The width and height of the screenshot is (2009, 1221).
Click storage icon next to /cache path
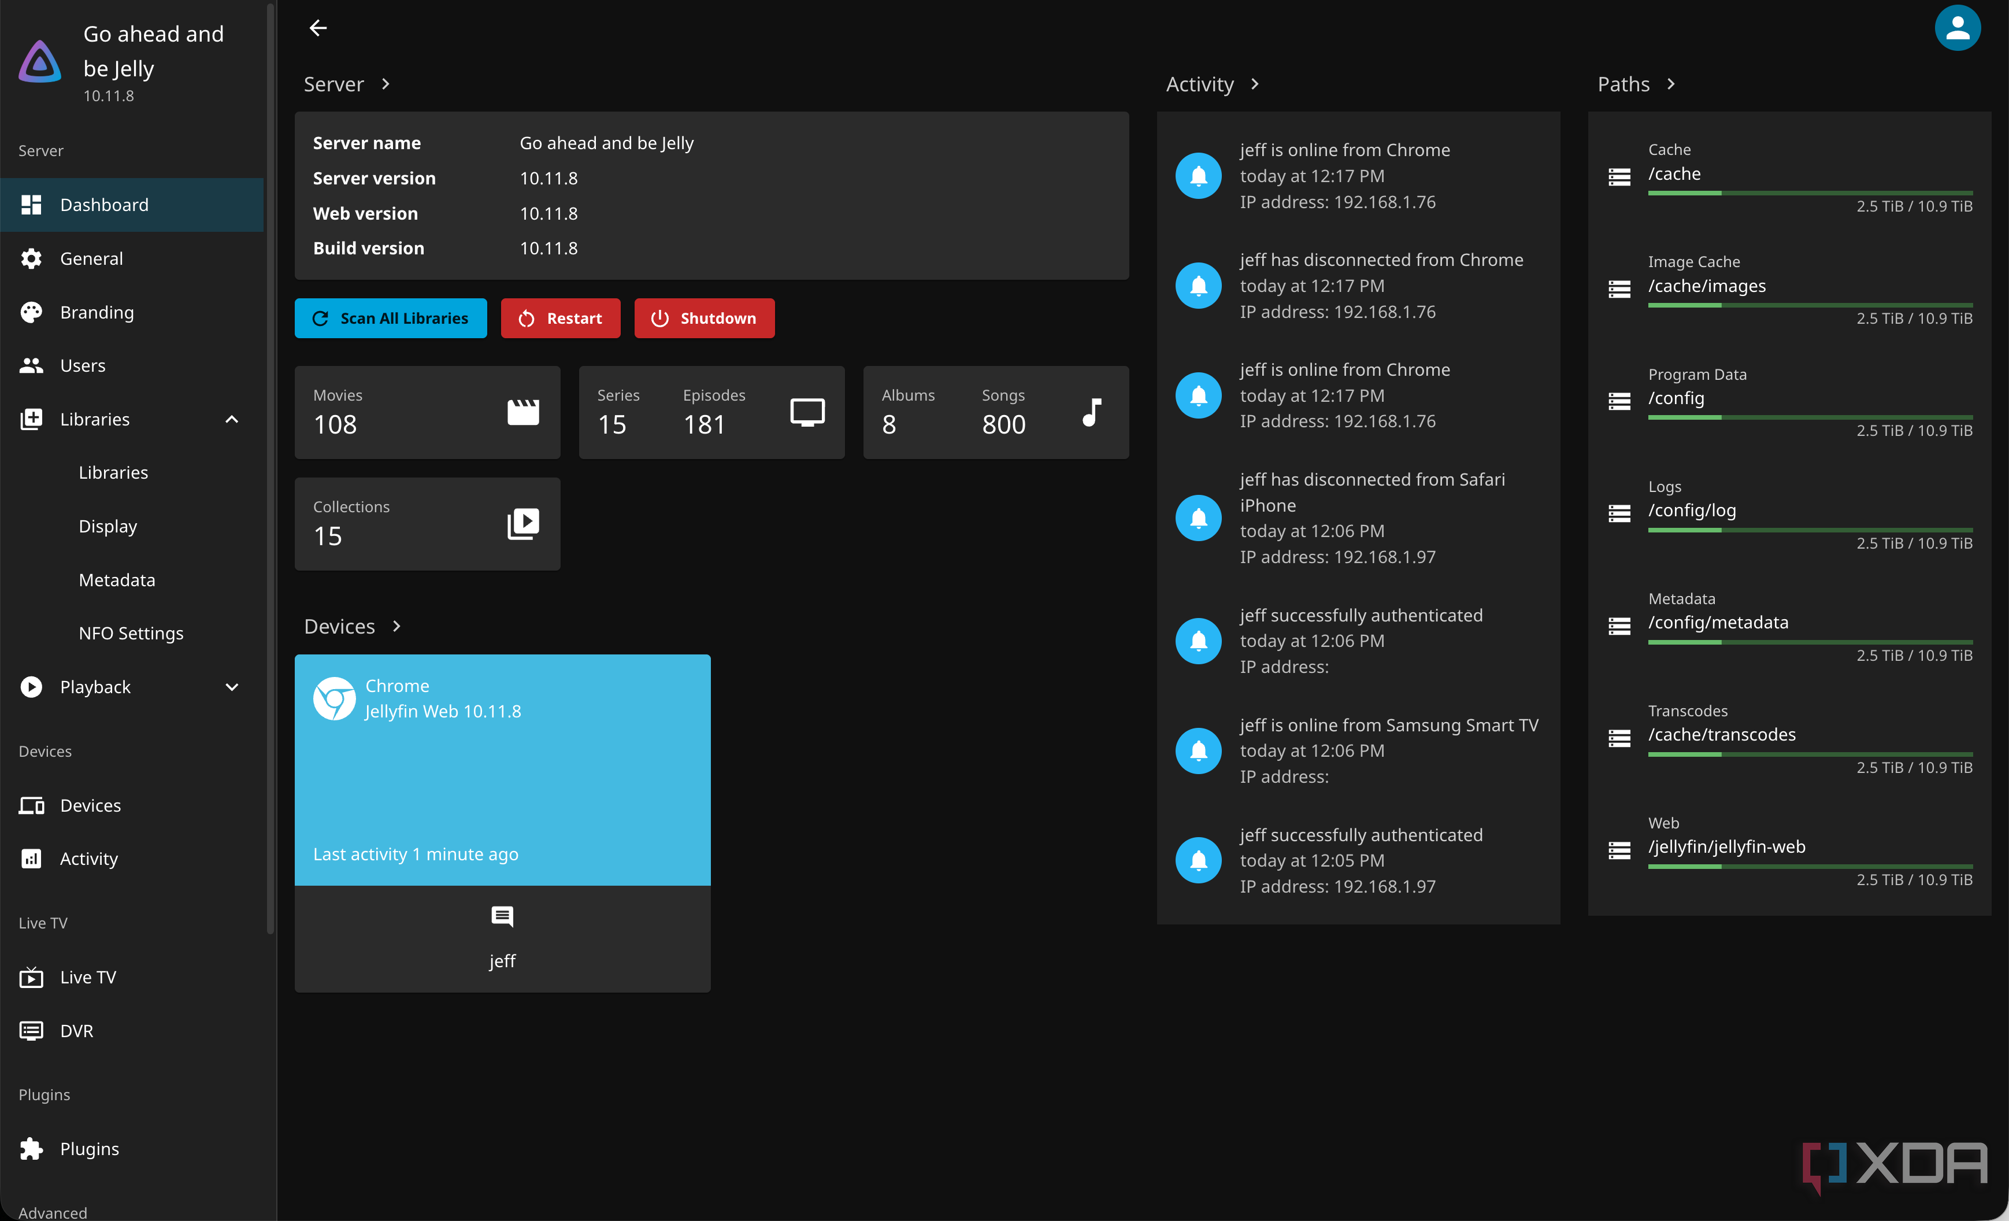1619,177
